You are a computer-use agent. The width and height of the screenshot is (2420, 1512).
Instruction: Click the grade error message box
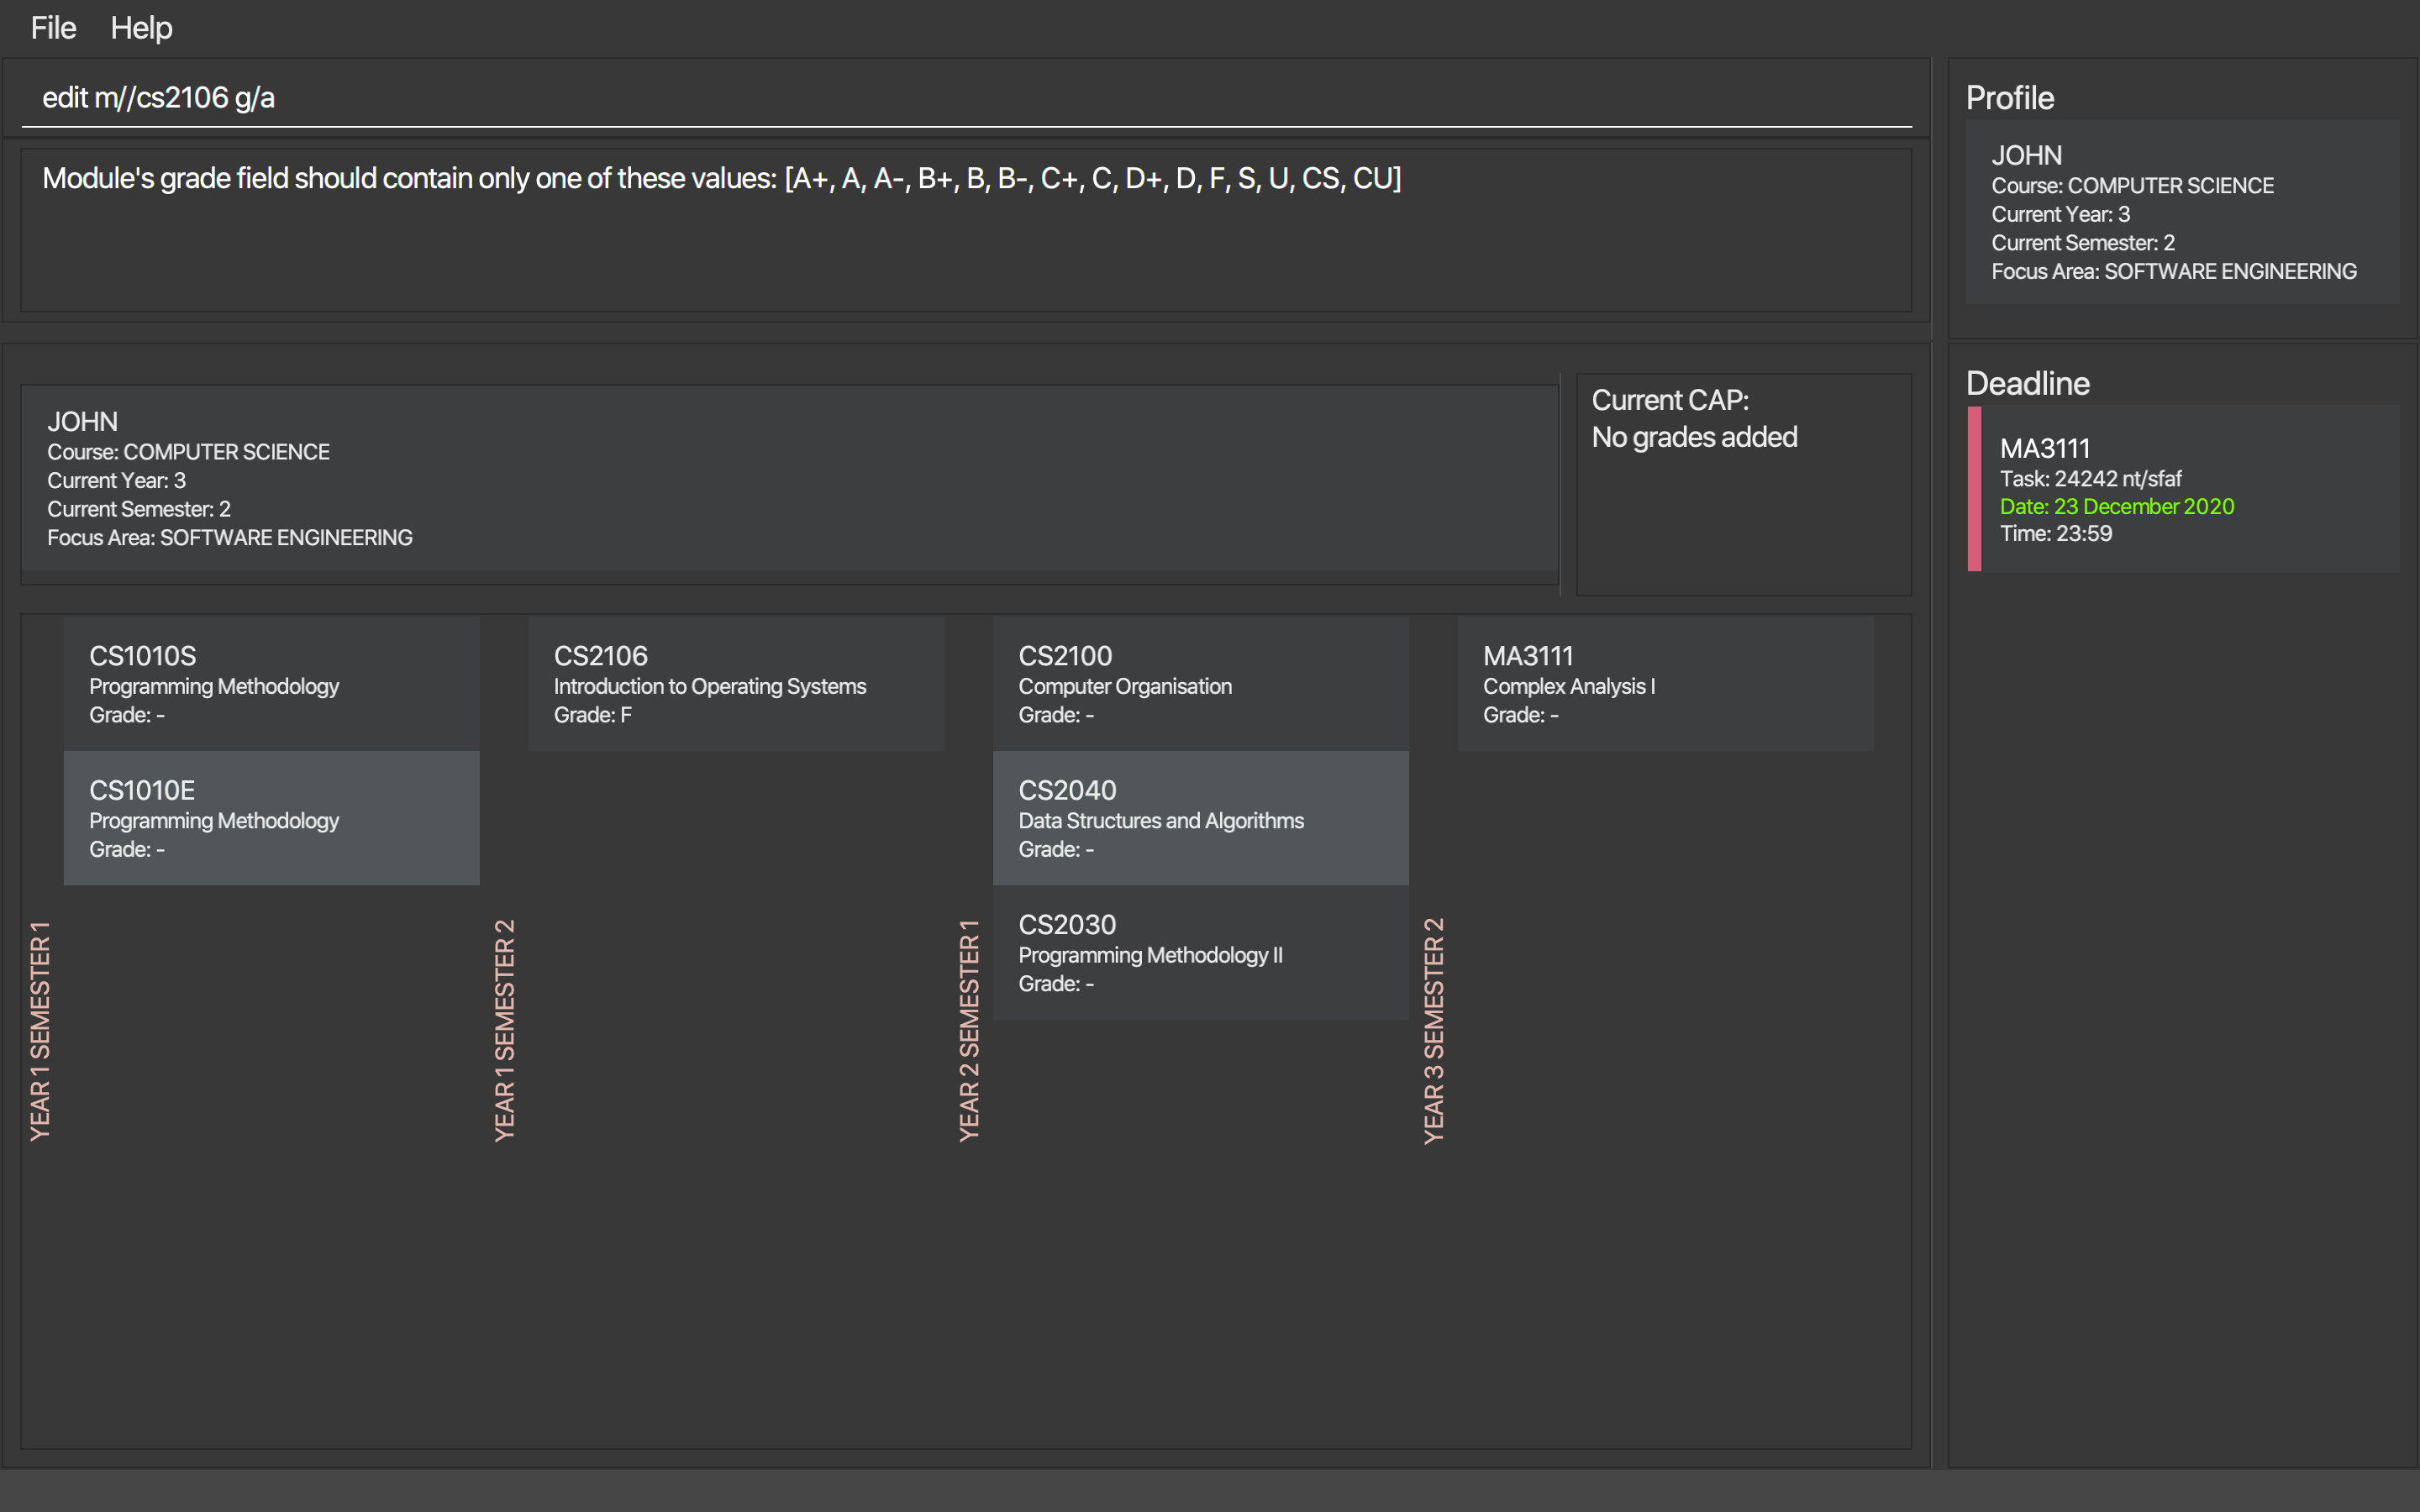(965, 230)
